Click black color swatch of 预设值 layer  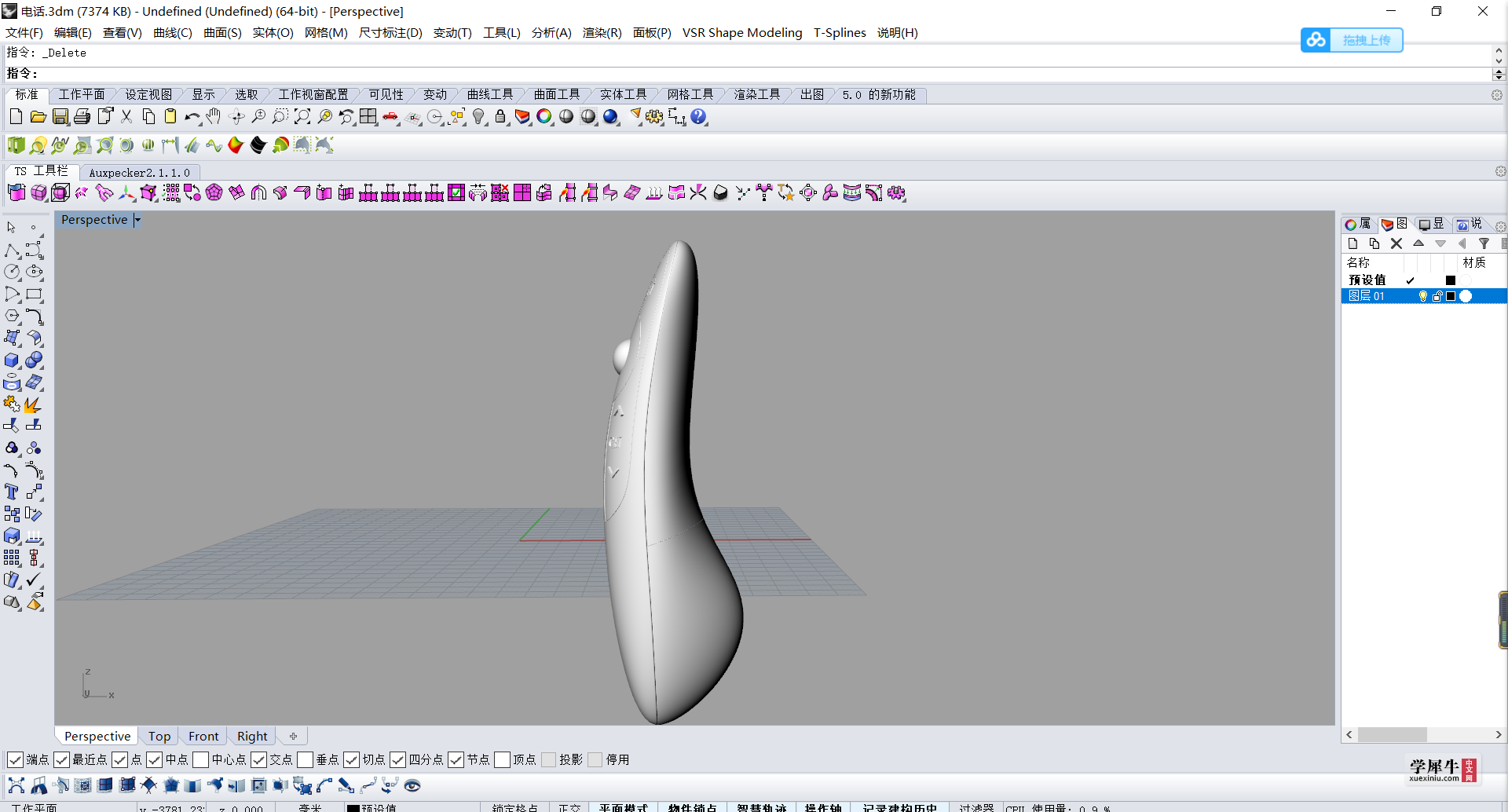pyautogui.click(x=1451, y=280)
